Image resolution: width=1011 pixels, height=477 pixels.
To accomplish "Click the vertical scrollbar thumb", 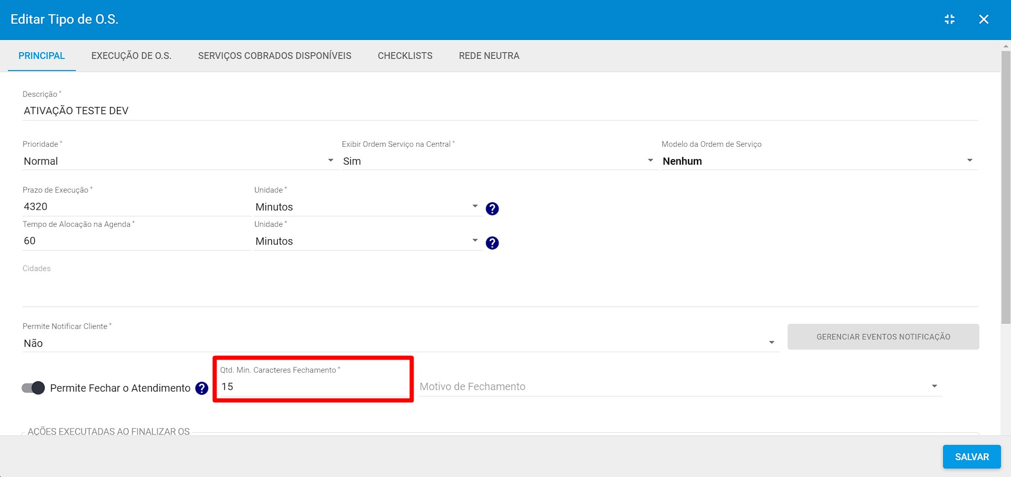I will click(x=1006, y=187).
